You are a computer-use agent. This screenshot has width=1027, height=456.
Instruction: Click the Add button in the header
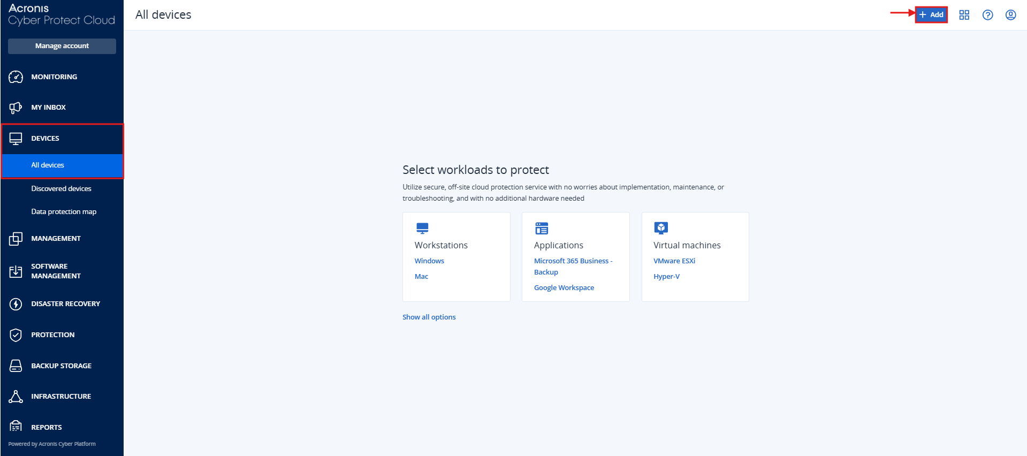point(931,14)
